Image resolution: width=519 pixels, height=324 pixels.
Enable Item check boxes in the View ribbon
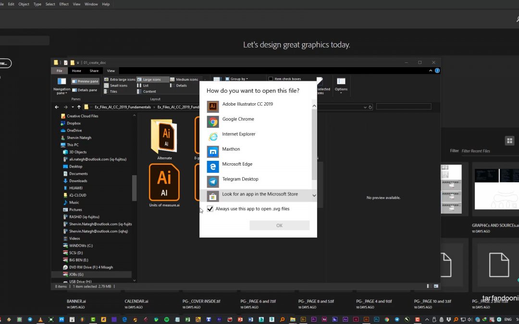[x=271, y=79]
